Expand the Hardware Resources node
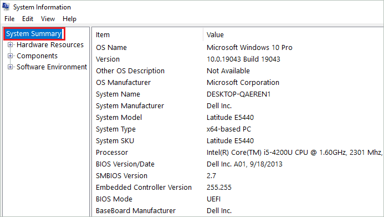This screenshot has height=217, width=384. [10, 44]
